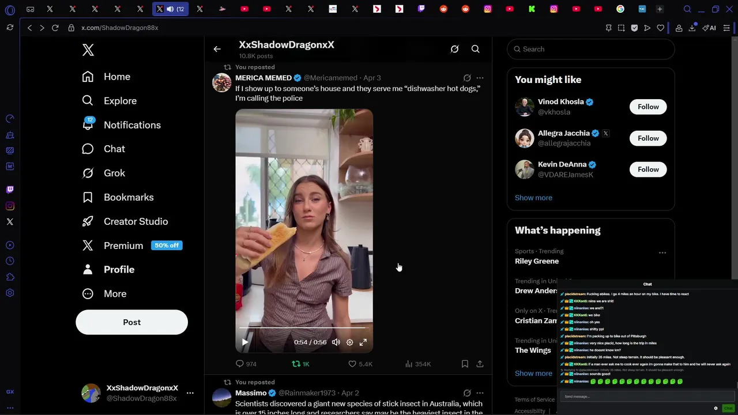Image resolution: width=738 pixels, height=415 pixels.
Task: View analytics showing 354K views
Action: 418,364
